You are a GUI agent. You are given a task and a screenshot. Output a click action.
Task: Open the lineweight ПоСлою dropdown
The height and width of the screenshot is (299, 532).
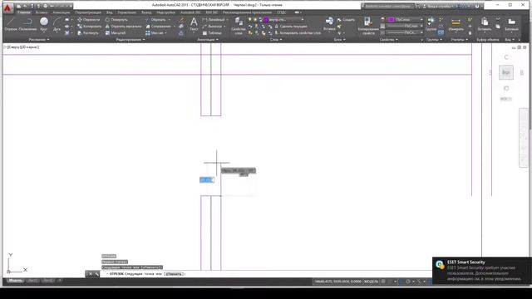406,26
